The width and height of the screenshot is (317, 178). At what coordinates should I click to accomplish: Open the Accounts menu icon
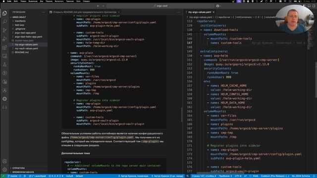[4, 161]
